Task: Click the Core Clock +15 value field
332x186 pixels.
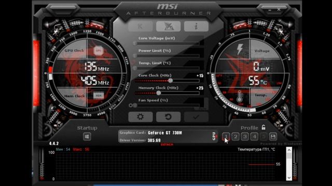Action: tap(200, 75)
